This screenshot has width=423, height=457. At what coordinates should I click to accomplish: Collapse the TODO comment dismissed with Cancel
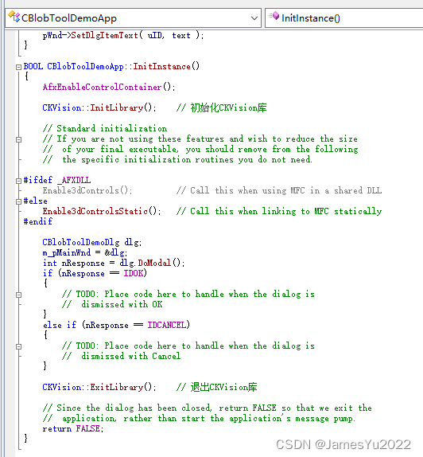(18, 346)
